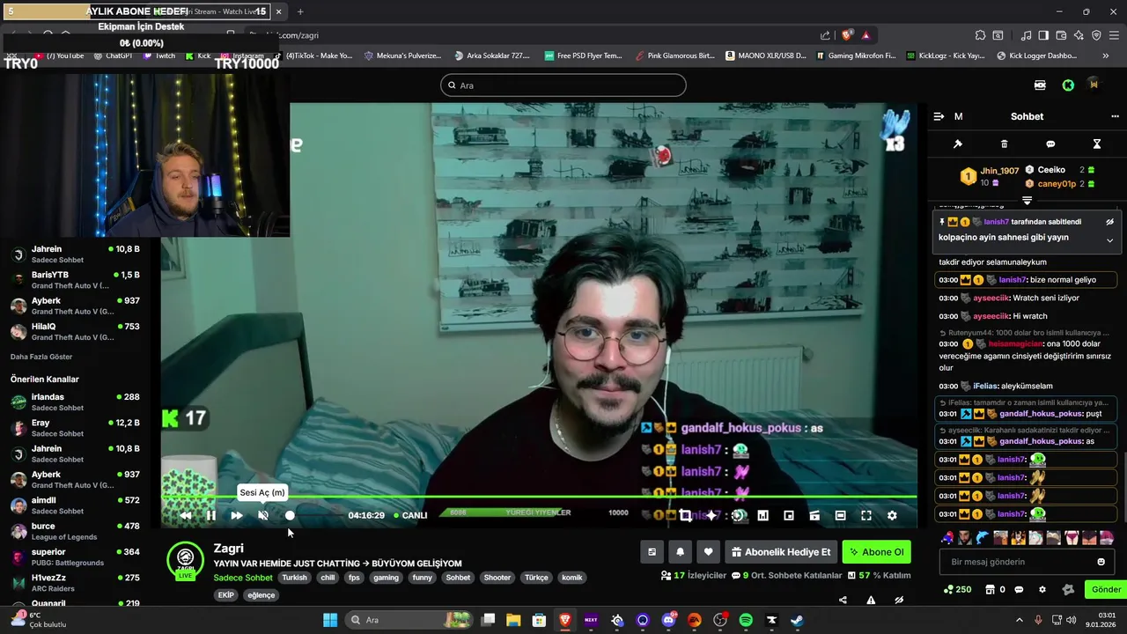Open new browser tab with plus
Viewport: 1127px width, 634px height.
pyautogui.click(x=300, y=11)
